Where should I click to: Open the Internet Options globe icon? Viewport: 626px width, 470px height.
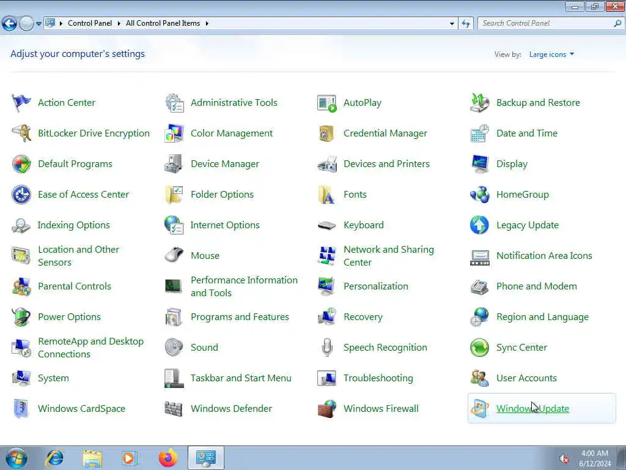click(174, 225)
